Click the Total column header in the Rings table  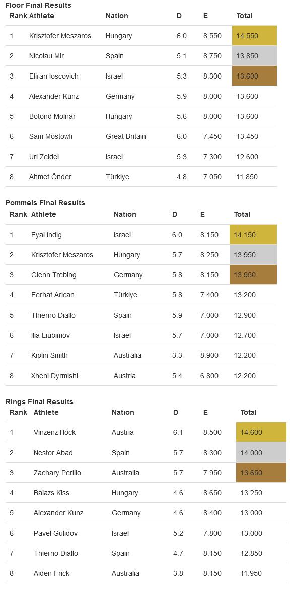[x=249, y=412]
